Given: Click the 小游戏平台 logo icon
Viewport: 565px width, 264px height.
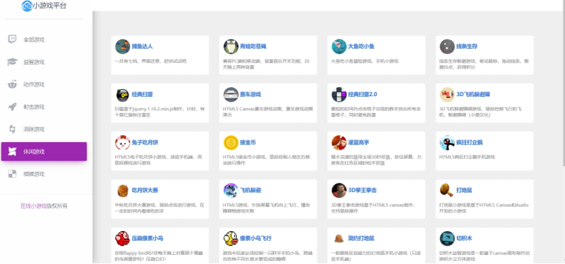Looking at the screenshot, I should point(26,6).
